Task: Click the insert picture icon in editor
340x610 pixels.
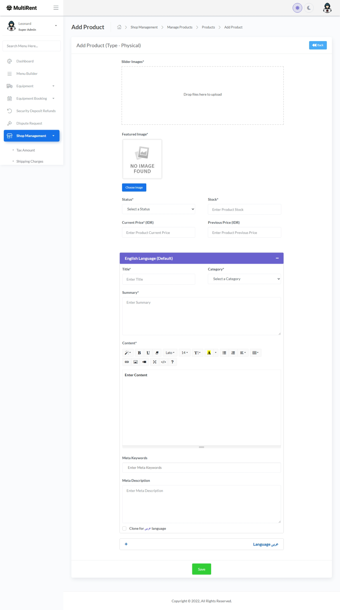Action: coord(136,362)
